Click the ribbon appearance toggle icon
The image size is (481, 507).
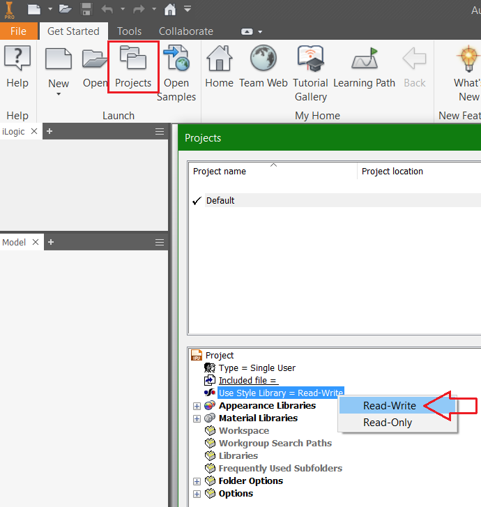tap(247, 31)
